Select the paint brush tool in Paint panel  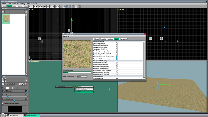click(x=3, y=84)
